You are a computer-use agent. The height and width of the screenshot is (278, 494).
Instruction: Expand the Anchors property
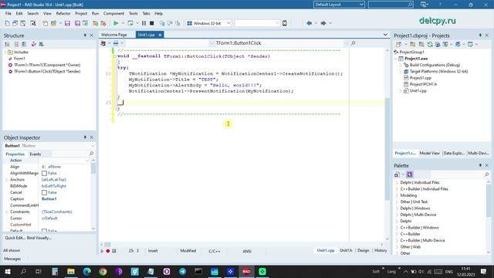click(x=7, y=179)
